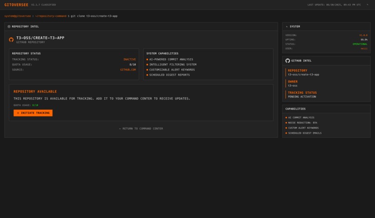This screenshot has width=375, height=218.
Task: Click the small icon right of Last Update
Action: (x=368, y=5)
